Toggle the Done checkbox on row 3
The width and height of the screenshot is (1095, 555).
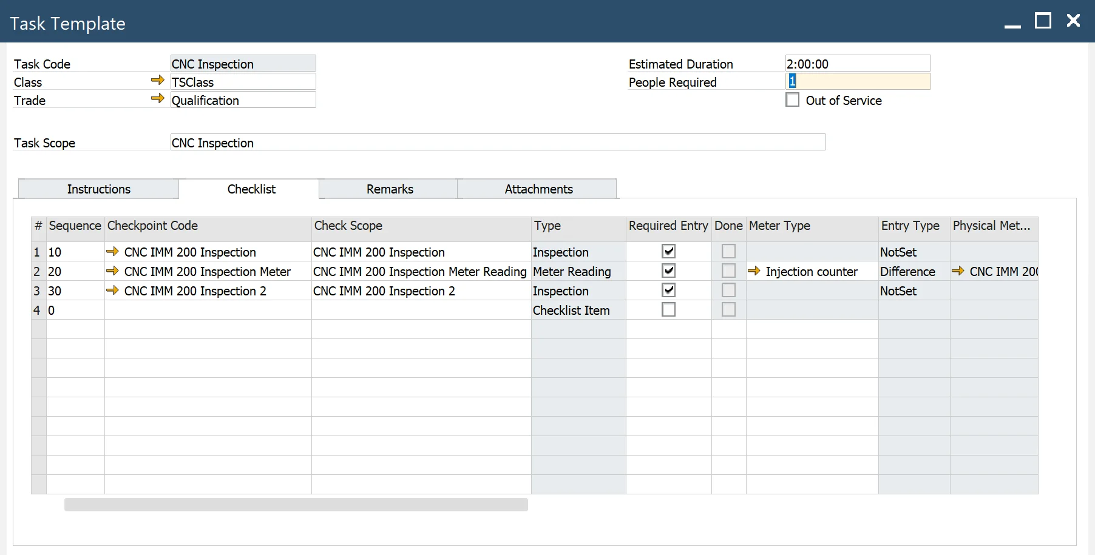(x=728, y=290)
